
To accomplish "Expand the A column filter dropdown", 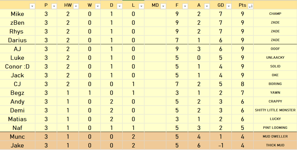I will (x=207, y=6).
